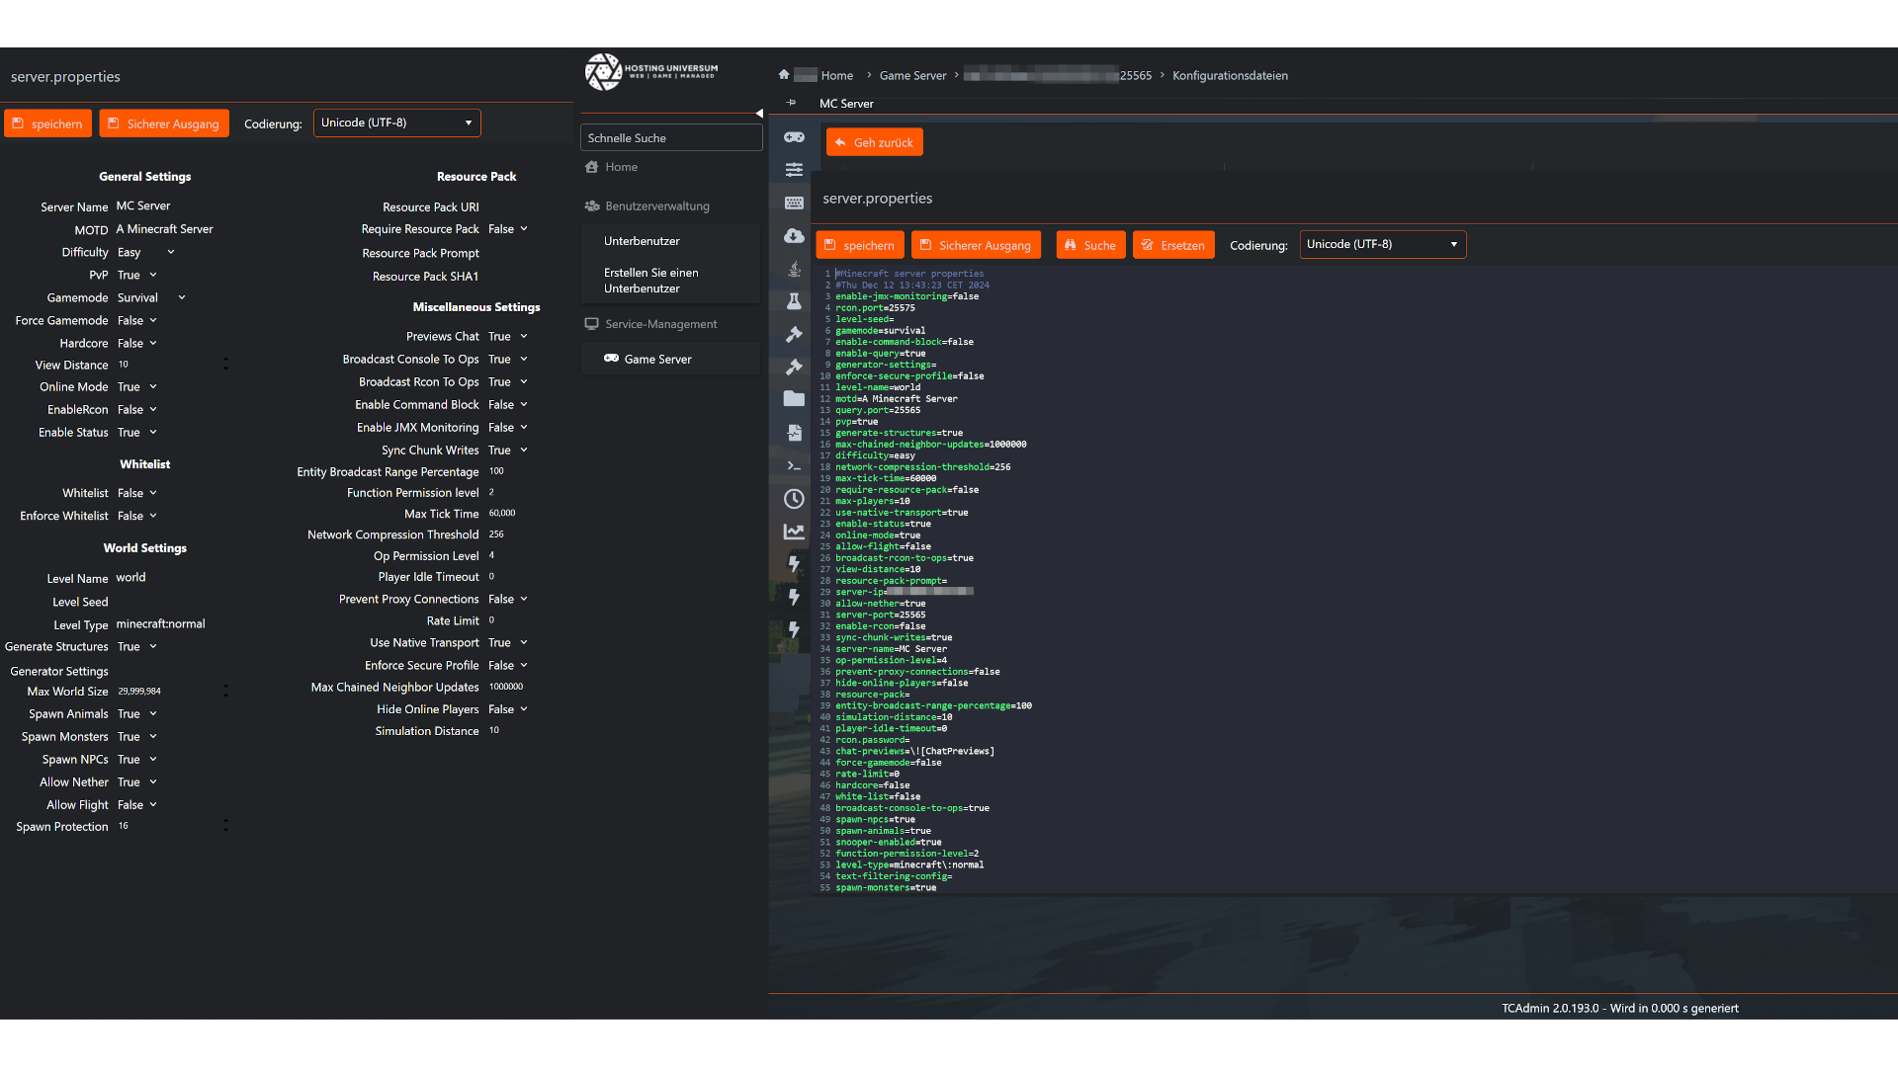This screenshot has height=1067, width=1898.
Task: Open the Online Mode dropdown
Action: tap(137, 386)
